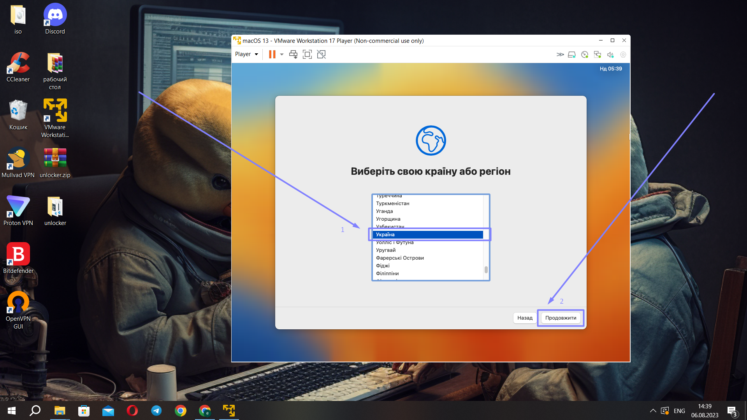The height and width of the screenshot is (420, 747).
Task: Launch VMware Workstation desktop shortcut
Action: 55,118
